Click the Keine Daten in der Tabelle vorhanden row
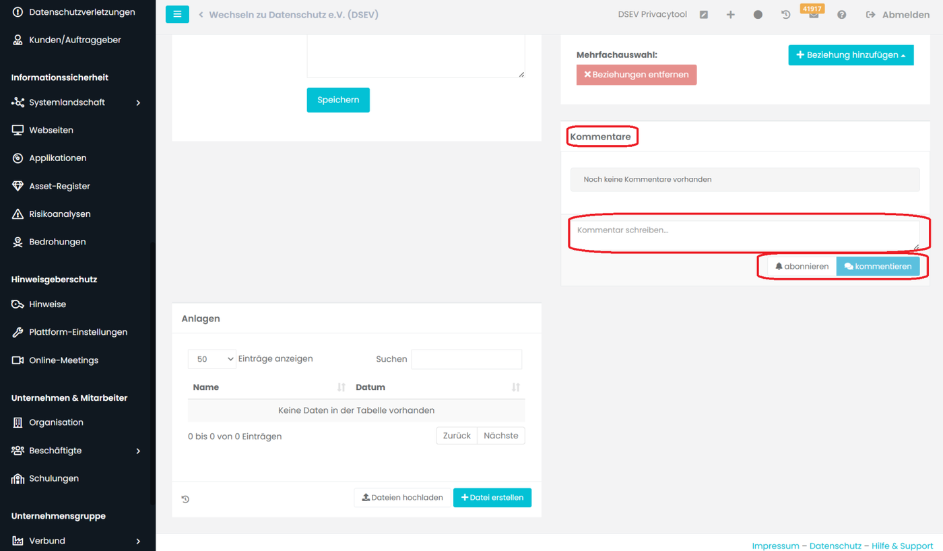Viewport: 943px width, 551px height. pyautogui.click(x=356, y=410)
